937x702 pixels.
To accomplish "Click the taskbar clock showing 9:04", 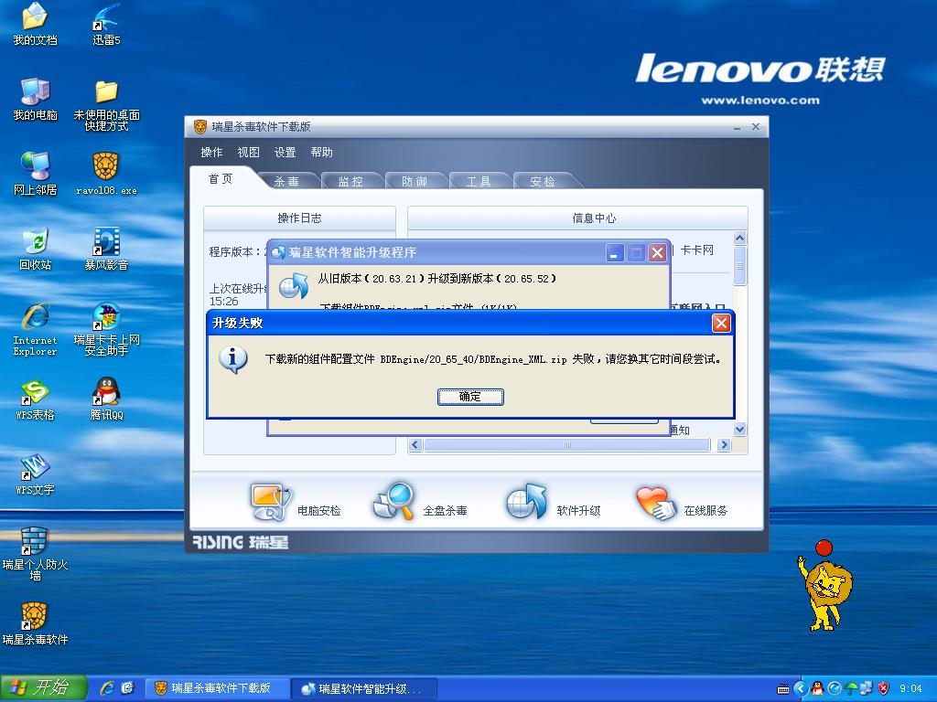I will pos(910,689).
